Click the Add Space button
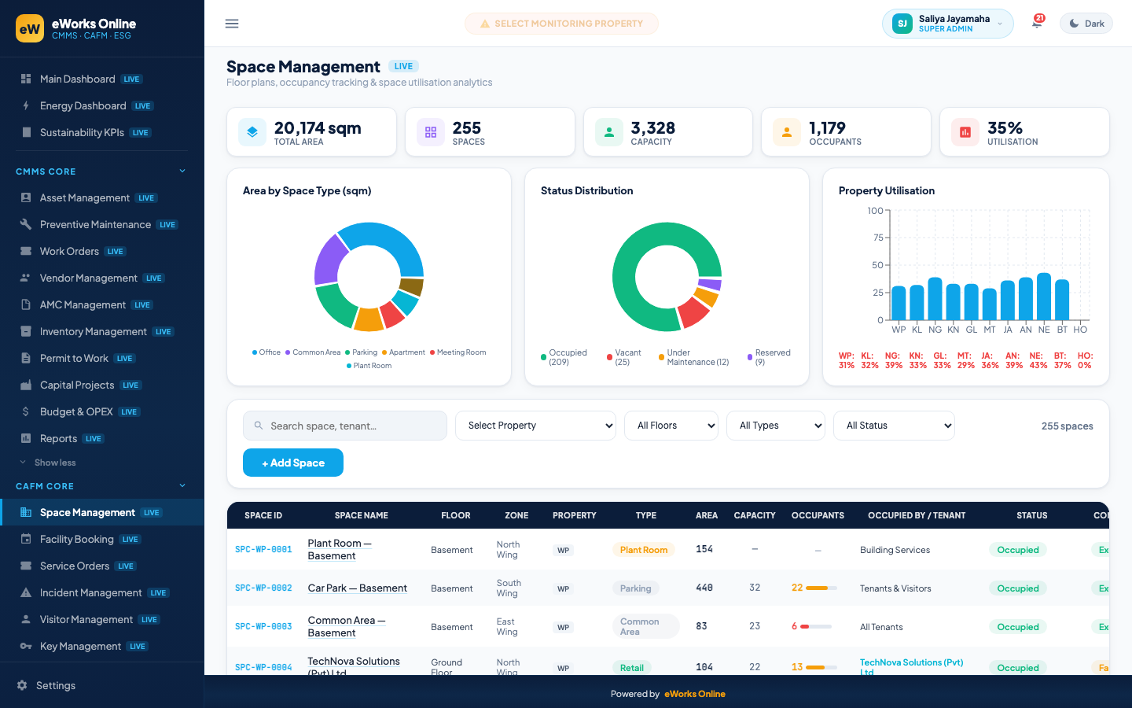Viewport: 1132px width, 708px height. click(293, 463)
